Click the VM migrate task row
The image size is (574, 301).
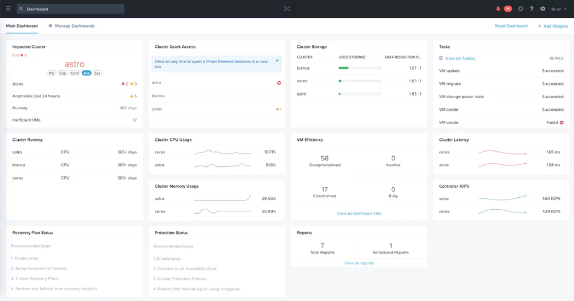[x=501, y=84]
